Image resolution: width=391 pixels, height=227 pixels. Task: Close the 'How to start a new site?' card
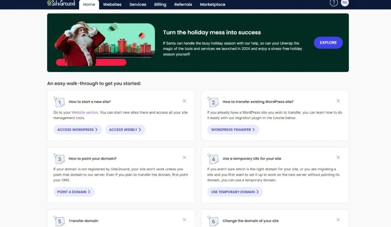[184, 101]
